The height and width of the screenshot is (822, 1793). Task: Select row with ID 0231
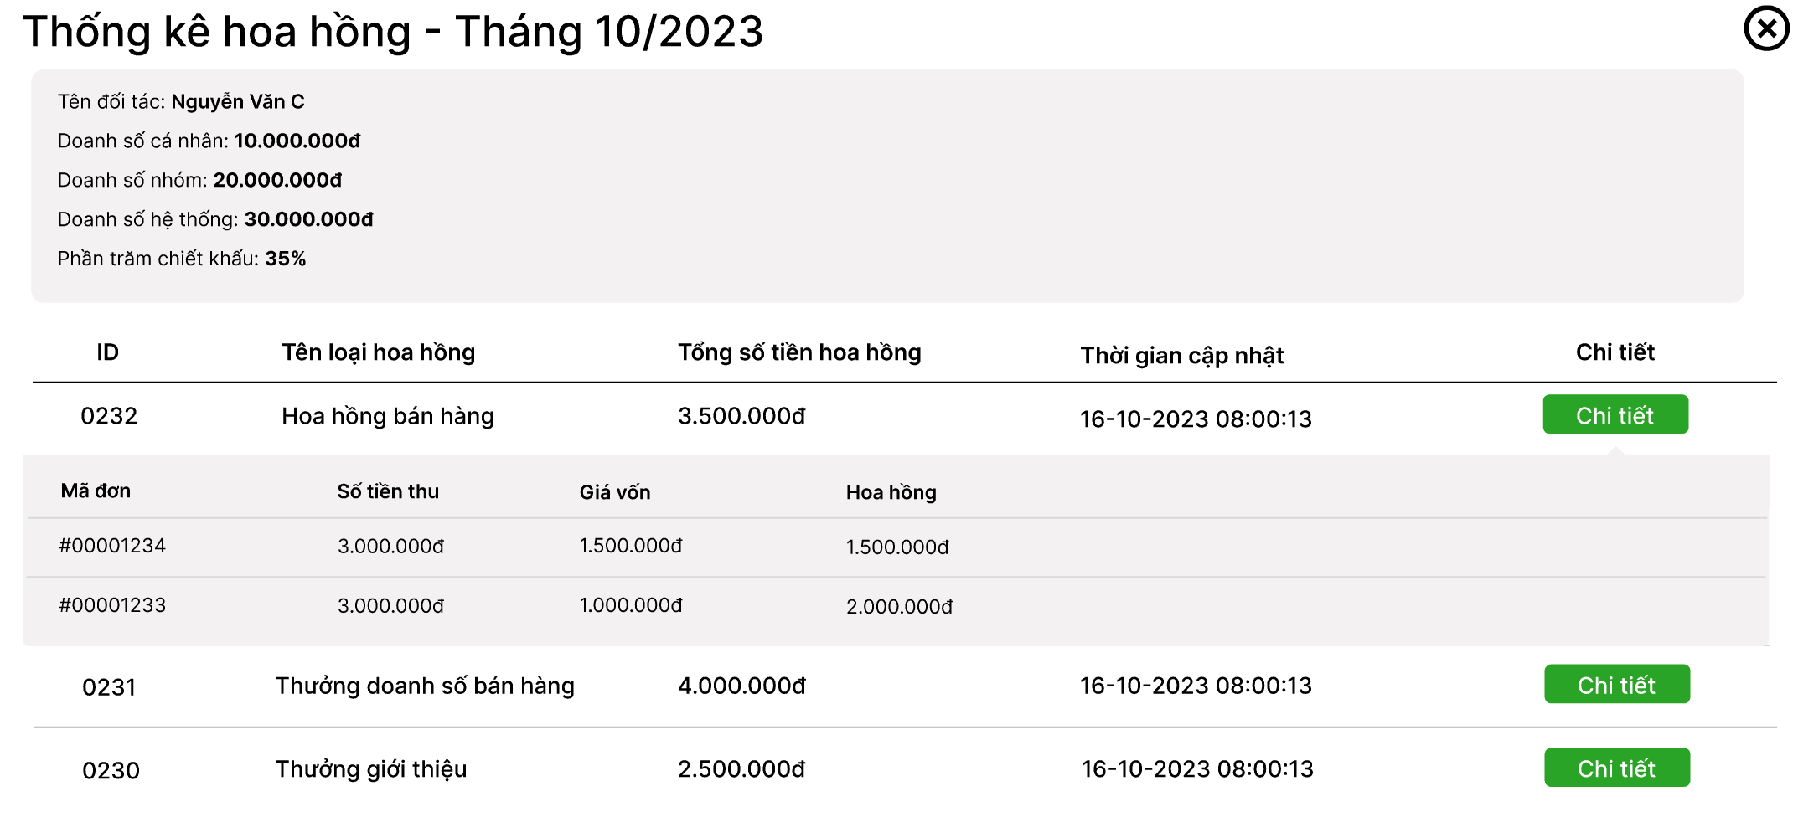pos(109,687)
